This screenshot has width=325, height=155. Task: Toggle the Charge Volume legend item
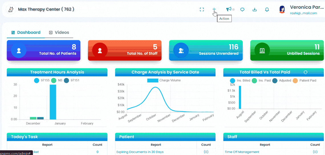click(164, 80)
